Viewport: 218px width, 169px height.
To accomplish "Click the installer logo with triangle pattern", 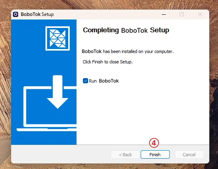I will point(57,38).
